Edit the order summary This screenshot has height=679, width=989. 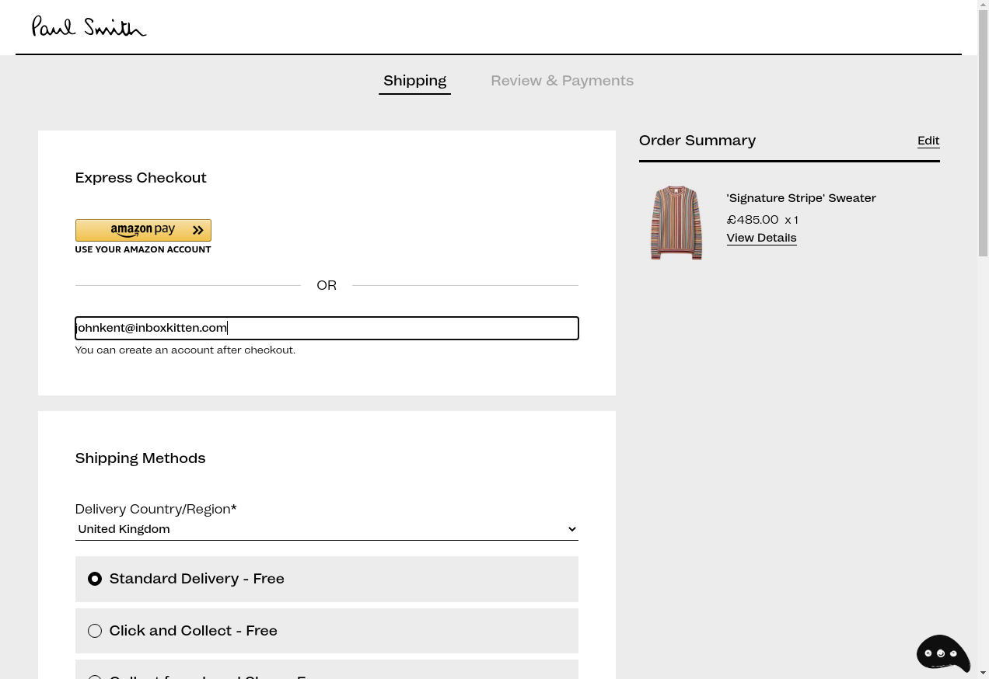928,141
